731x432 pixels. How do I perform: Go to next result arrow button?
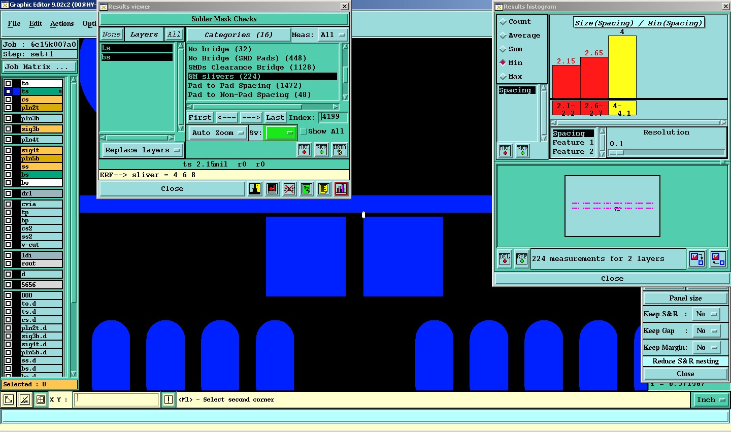click(x=251, y=117)
